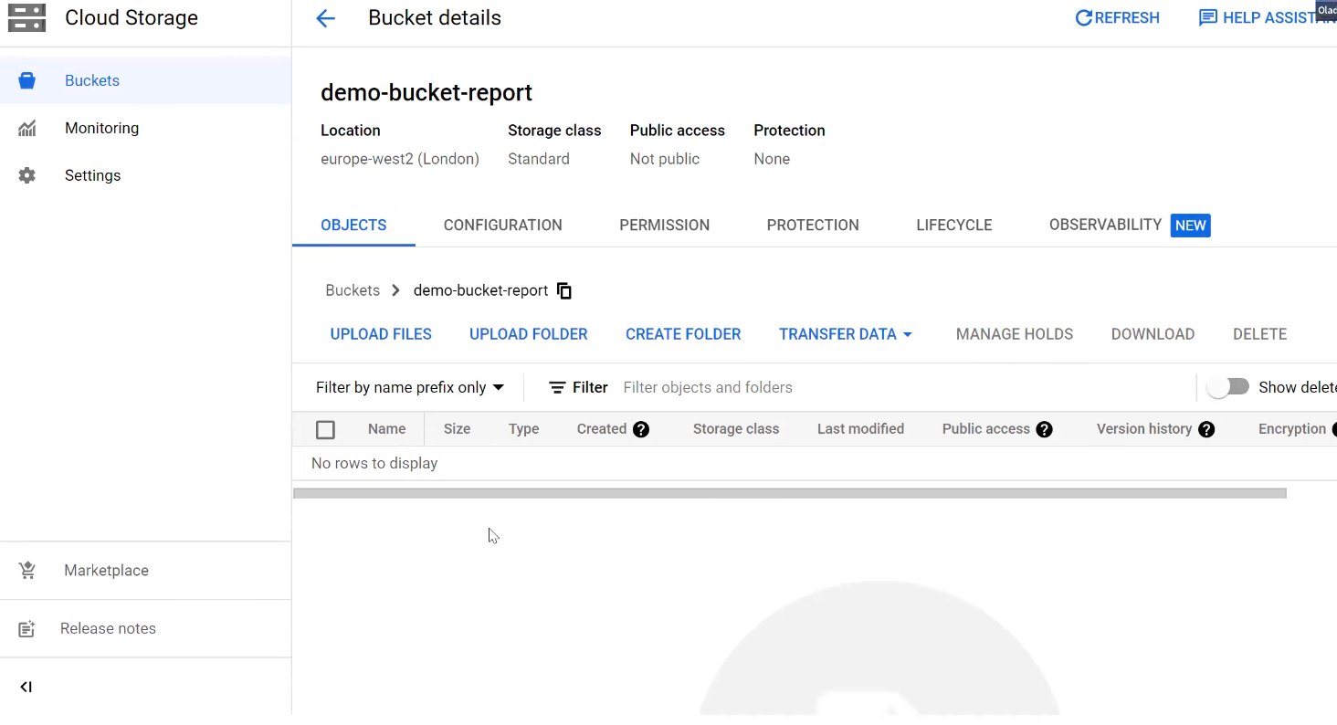Click the breadcrumb chevron after Buckets
Image resolution: width=1337 pixels, height=725 pixels.
(x=395, y=290)
